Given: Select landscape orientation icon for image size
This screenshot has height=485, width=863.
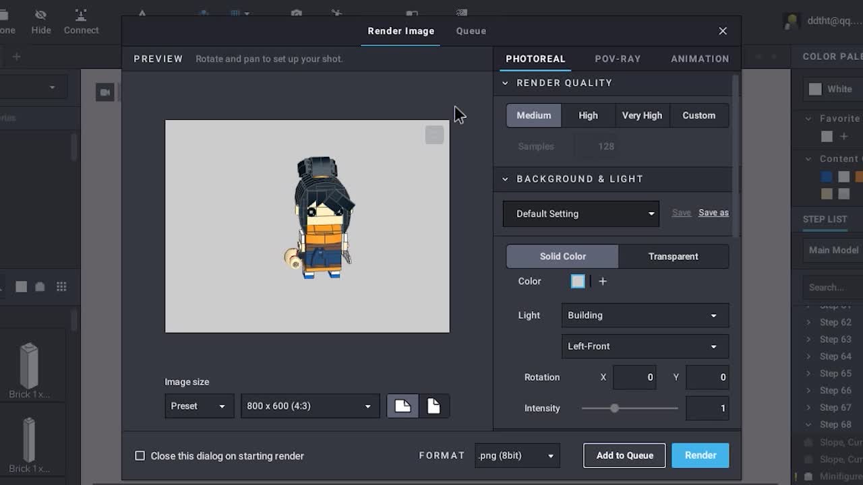Looking at the screenshot, I should pyautogui.click(x=403, y=406).
